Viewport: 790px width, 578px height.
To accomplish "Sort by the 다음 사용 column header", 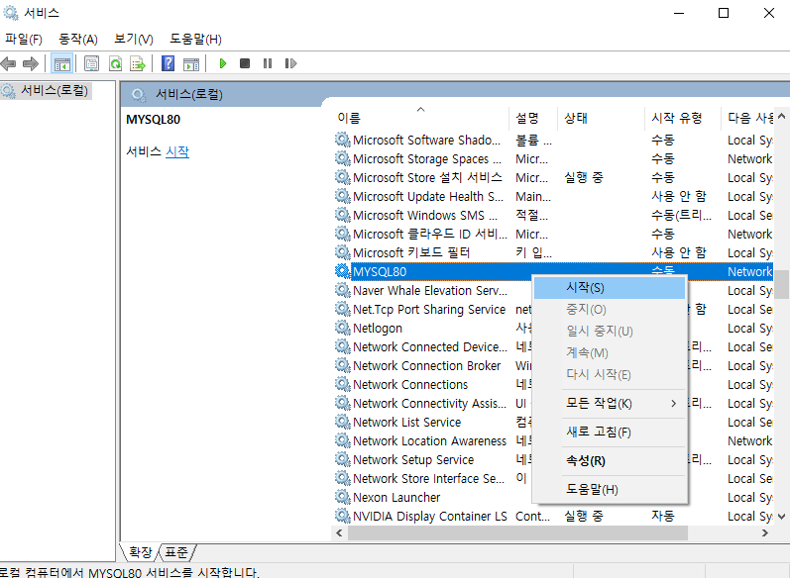I will 747,118.
